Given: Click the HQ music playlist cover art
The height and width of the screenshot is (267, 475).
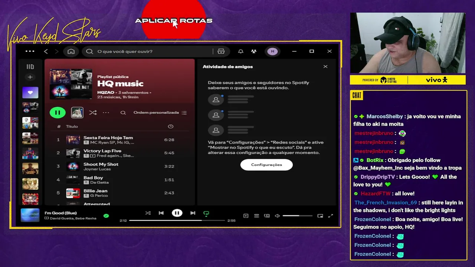Looking at the screenshot, I should [71, 84].
